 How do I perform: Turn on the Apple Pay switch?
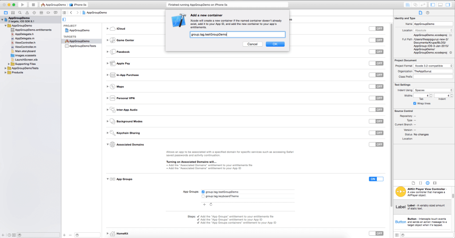coord(376,63)
